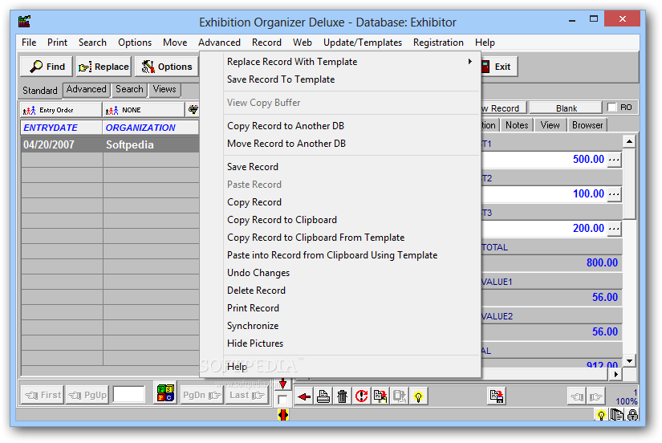Open ellipsis button next to 100.00
Screen dimensions: 662x443
point(614,194)
